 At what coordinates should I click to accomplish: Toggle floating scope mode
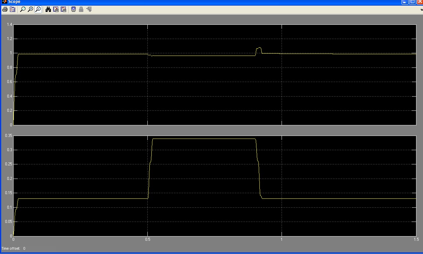point(74,10)
